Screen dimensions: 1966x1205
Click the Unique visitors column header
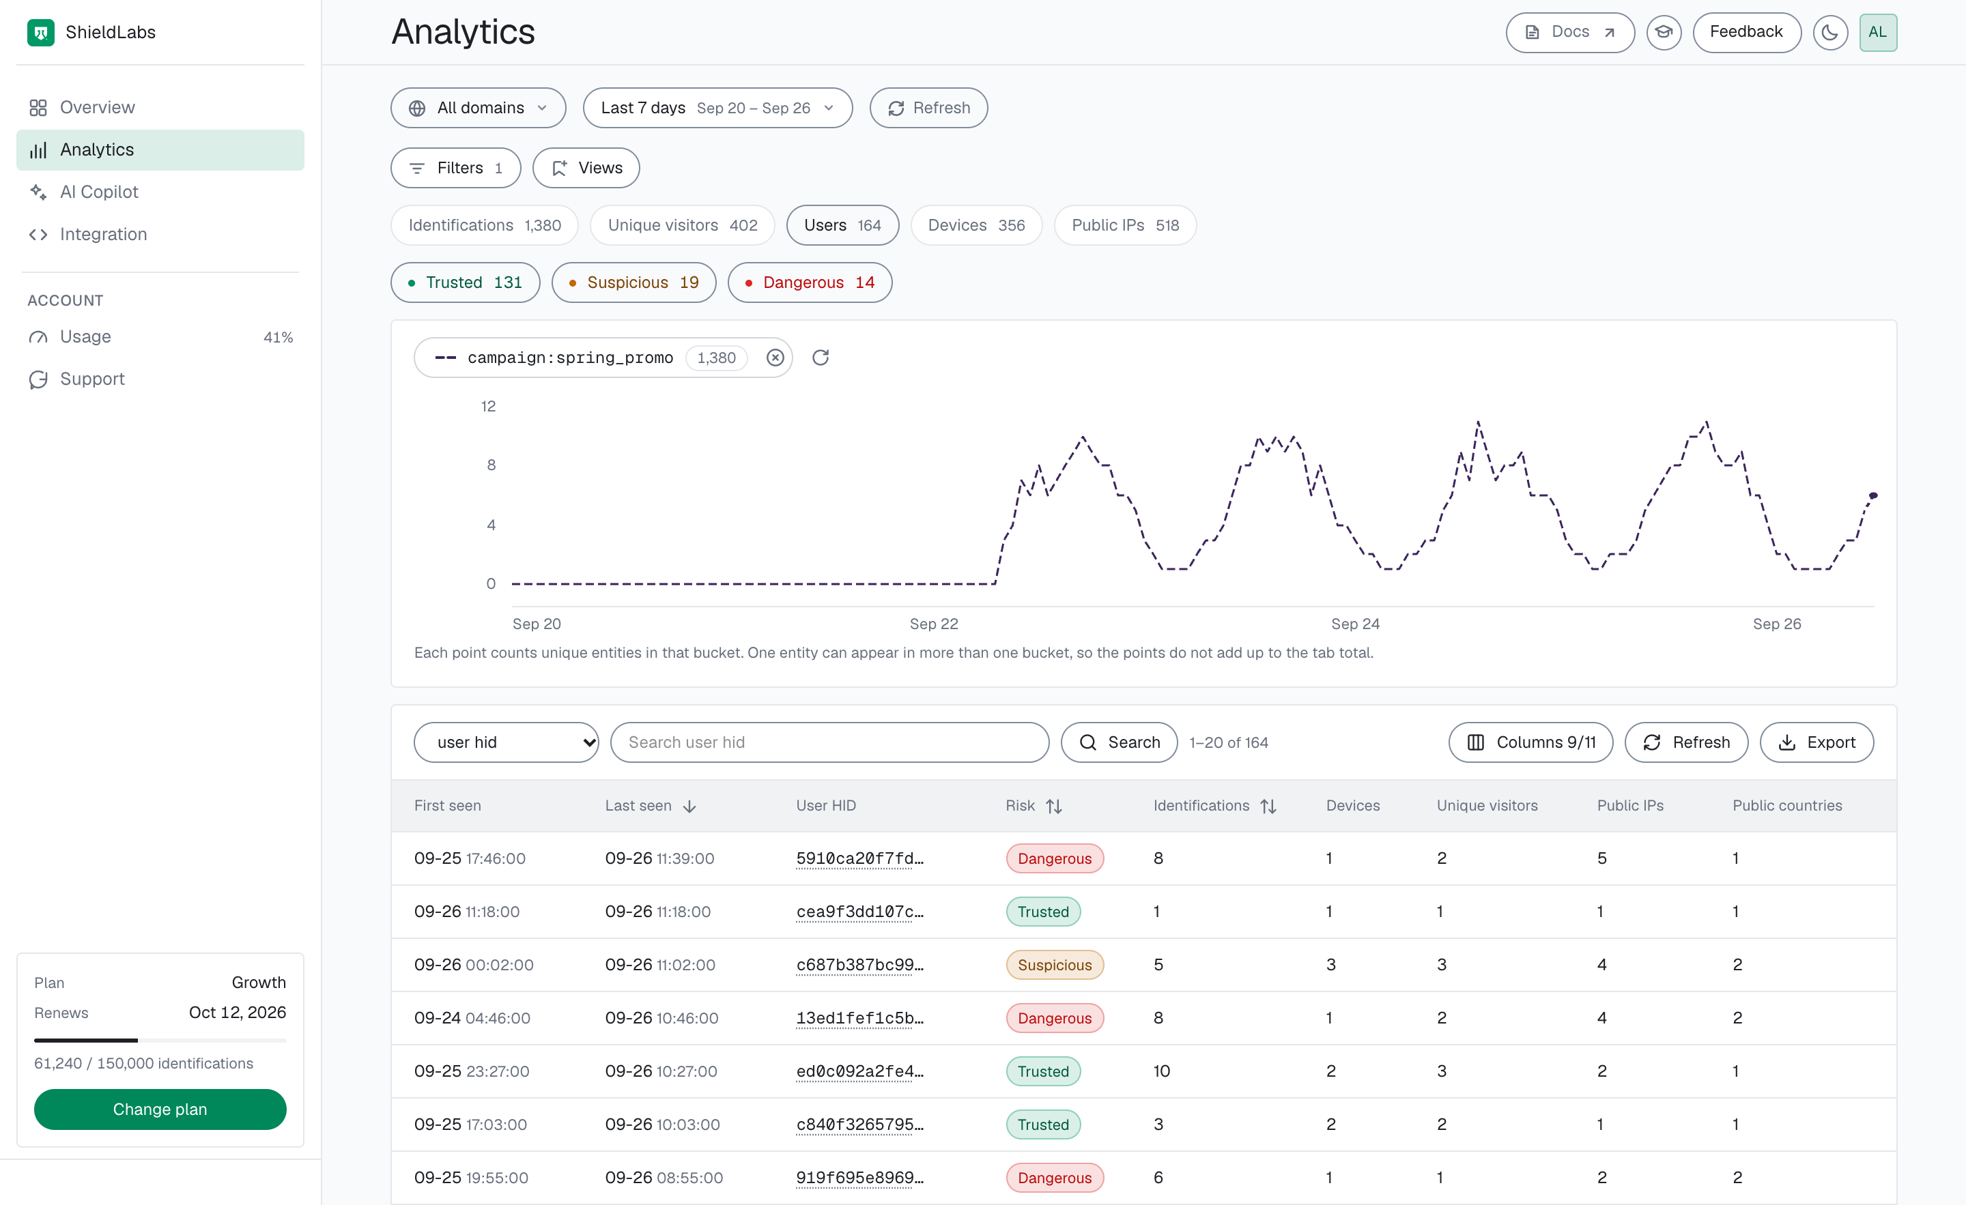coord(1487,807)
